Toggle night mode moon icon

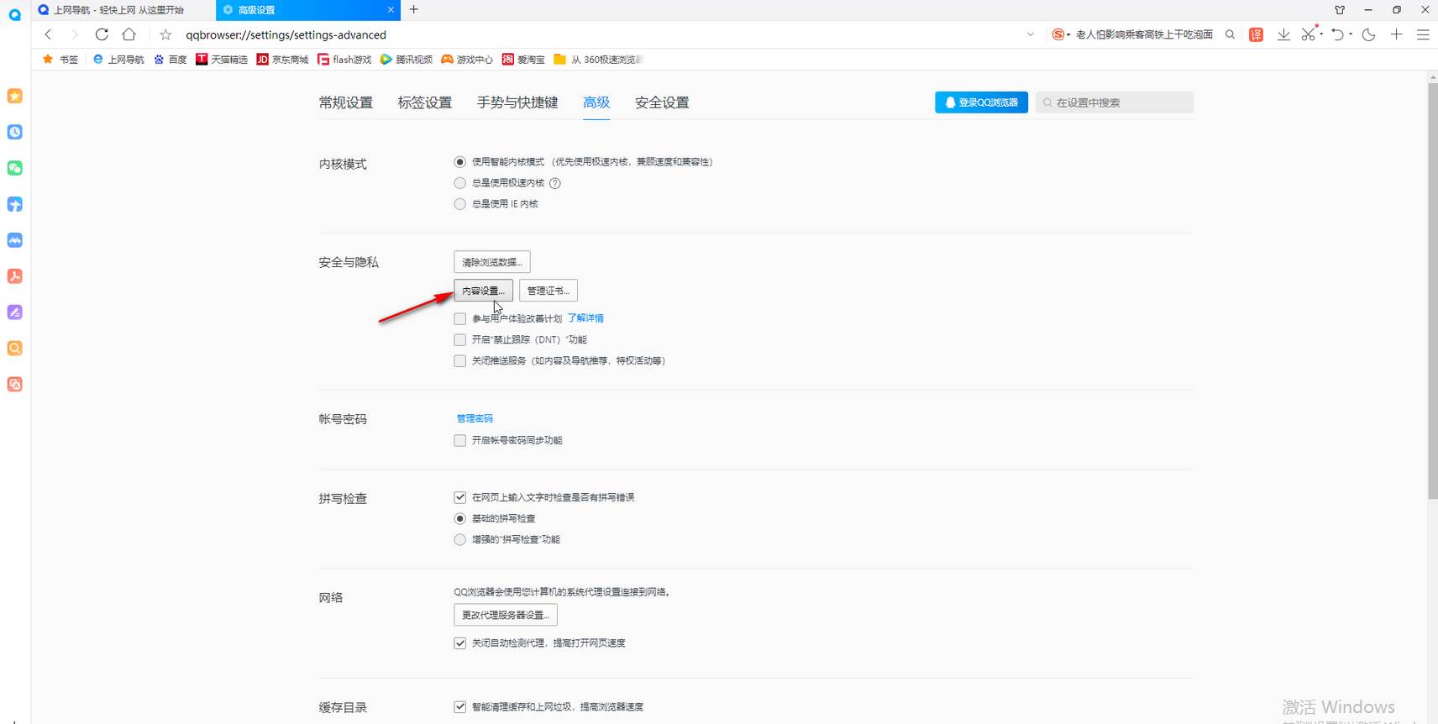pos(1368,34)
